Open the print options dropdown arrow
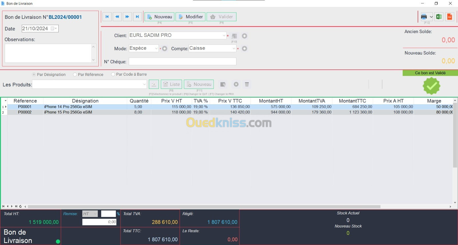458x245 pixels. (x=431, y=17)
